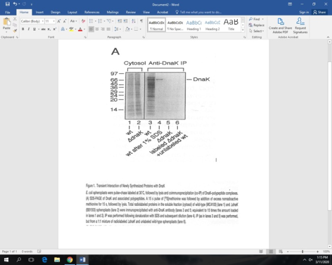The width and height of the screenshot is (332, 265).
Task: Switch to the Layout tab
Action: 72,12
